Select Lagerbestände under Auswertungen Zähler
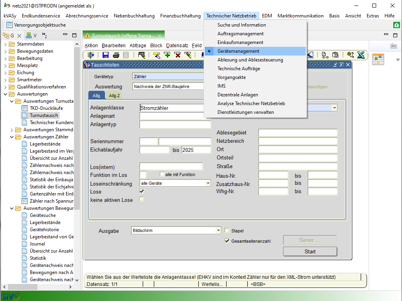Screen dimensions: 402x301 click(x=45, y=144)
